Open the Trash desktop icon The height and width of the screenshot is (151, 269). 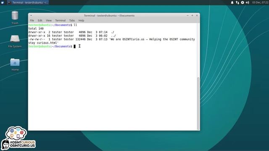pyautogui.click(x=15, y=18)
